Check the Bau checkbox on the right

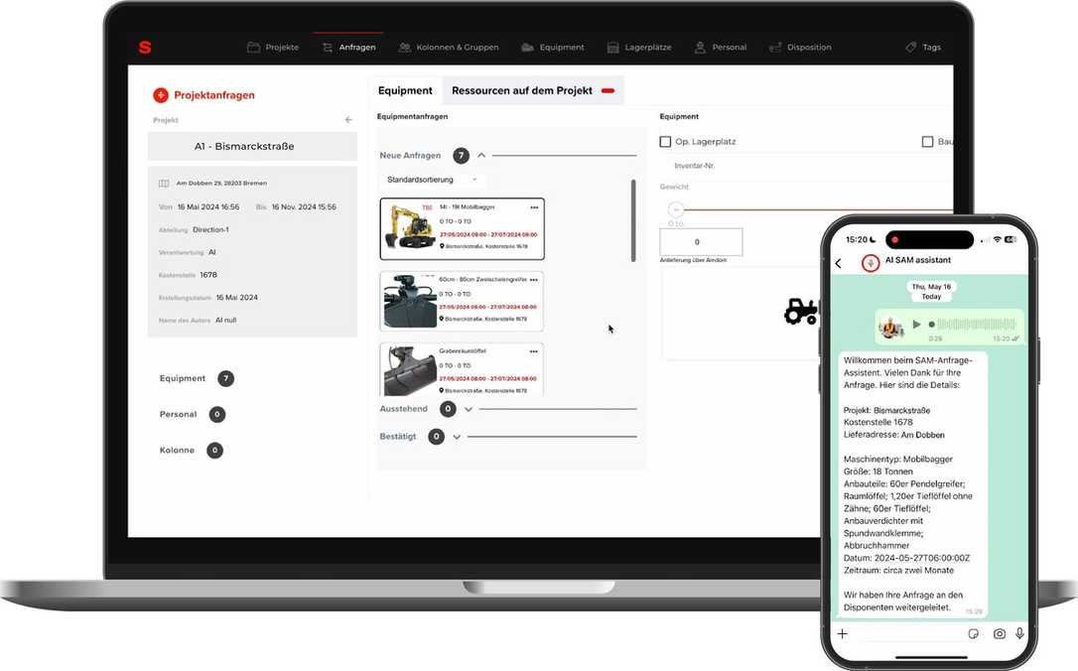click(929, 140)
